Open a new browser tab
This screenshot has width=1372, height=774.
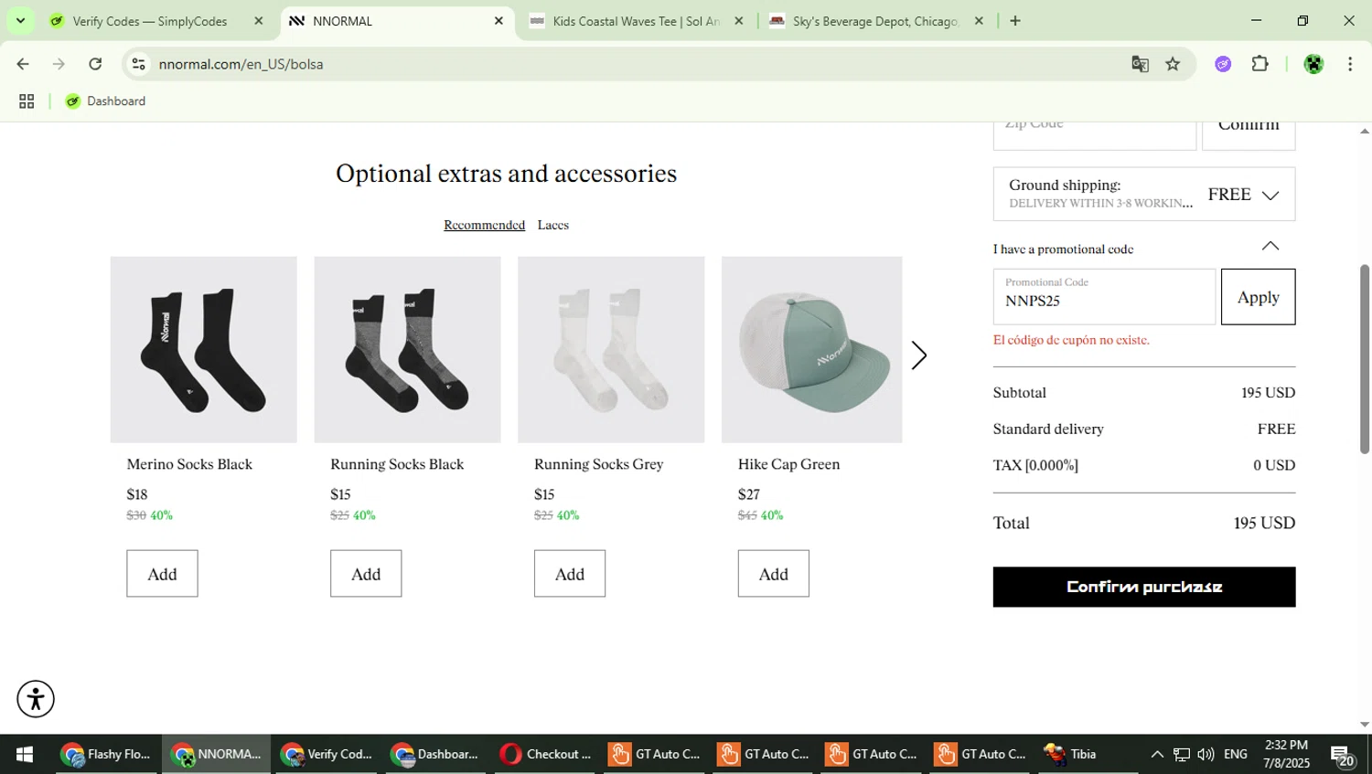(1015, 21)
